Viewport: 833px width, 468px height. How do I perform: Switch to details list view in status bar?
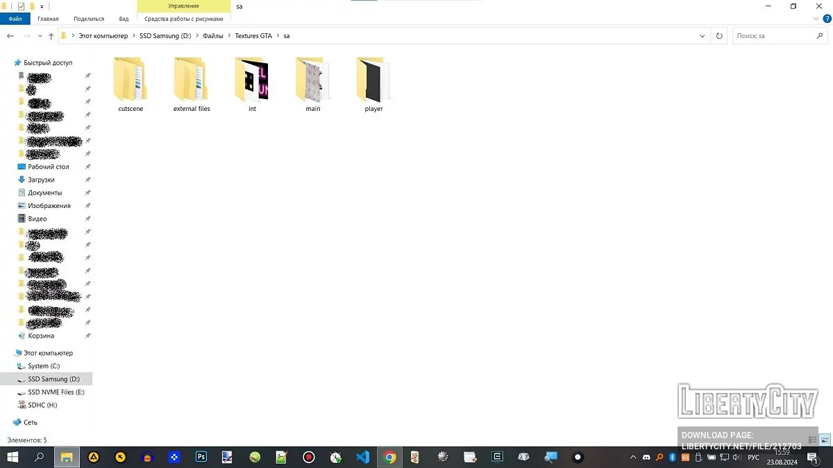[x=813, y=440]
